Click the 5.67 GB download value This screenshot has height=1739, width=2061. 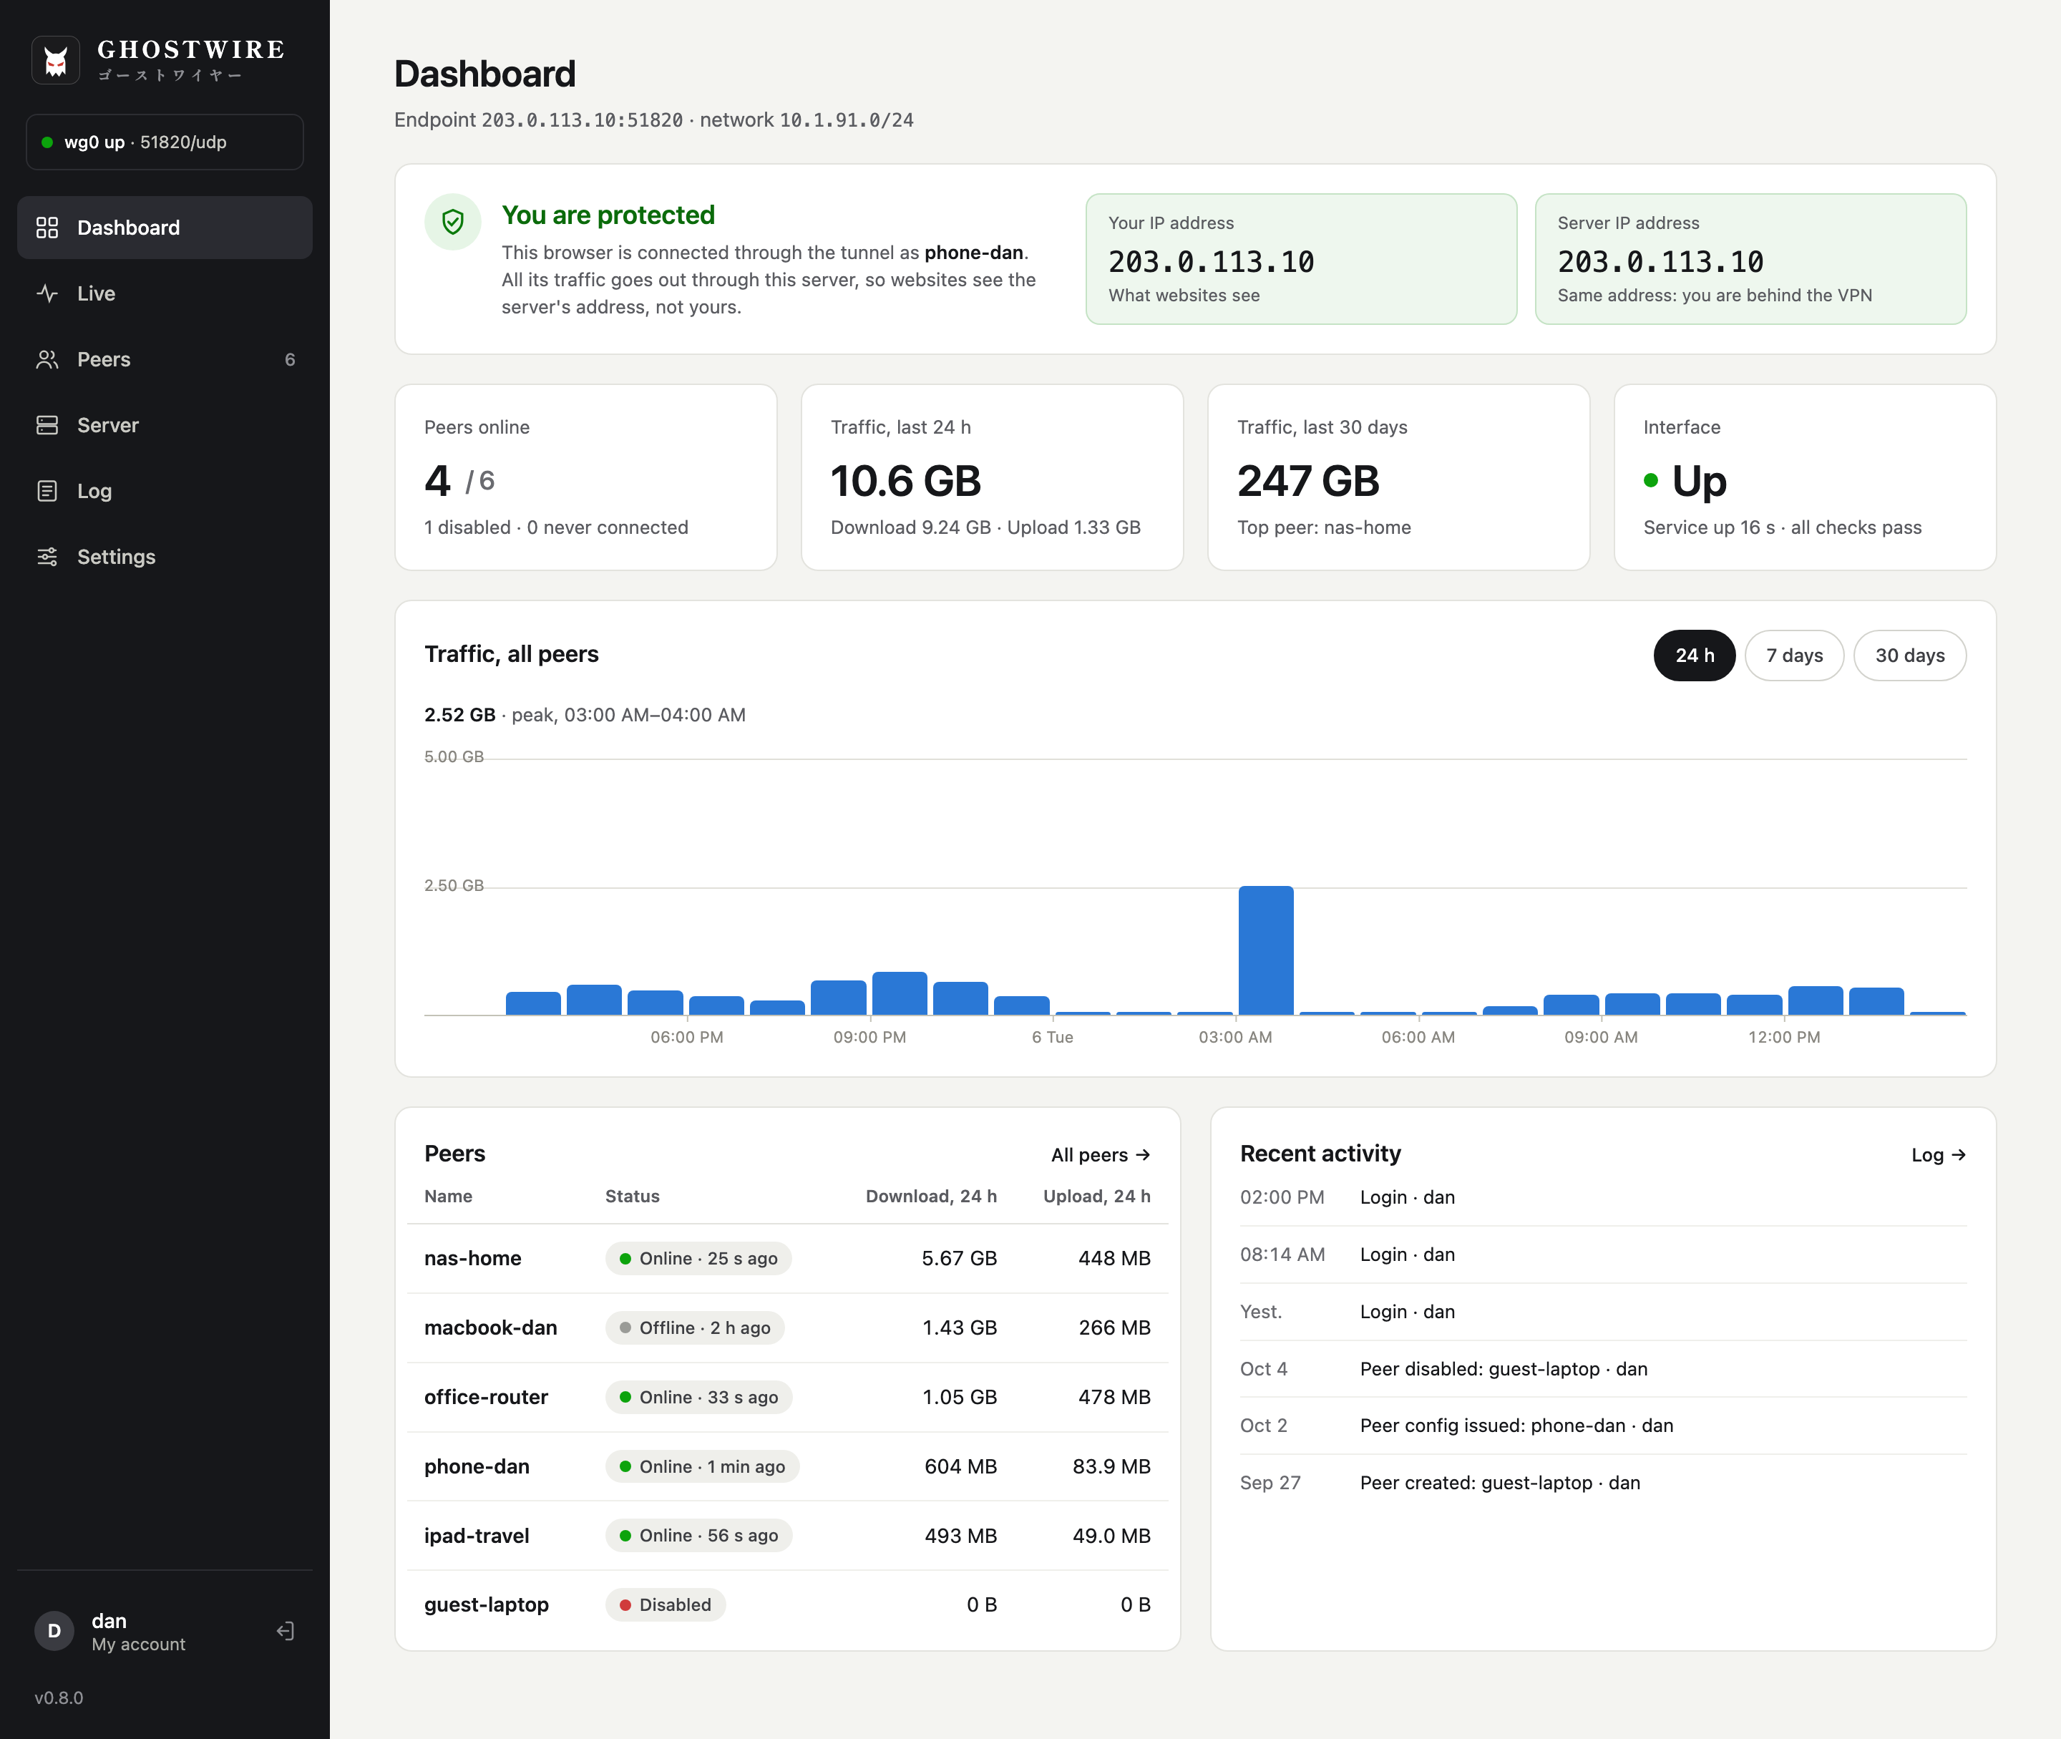click(959, 1259)
